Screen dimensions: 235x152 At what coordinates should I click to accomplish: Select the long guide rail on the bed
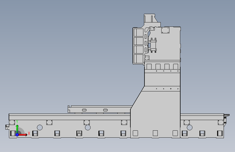coord(69,117)
